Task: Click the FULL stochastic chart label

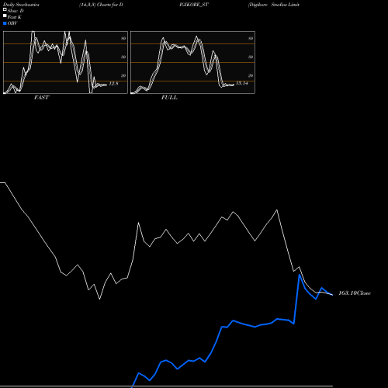Action: click(169, 97)
